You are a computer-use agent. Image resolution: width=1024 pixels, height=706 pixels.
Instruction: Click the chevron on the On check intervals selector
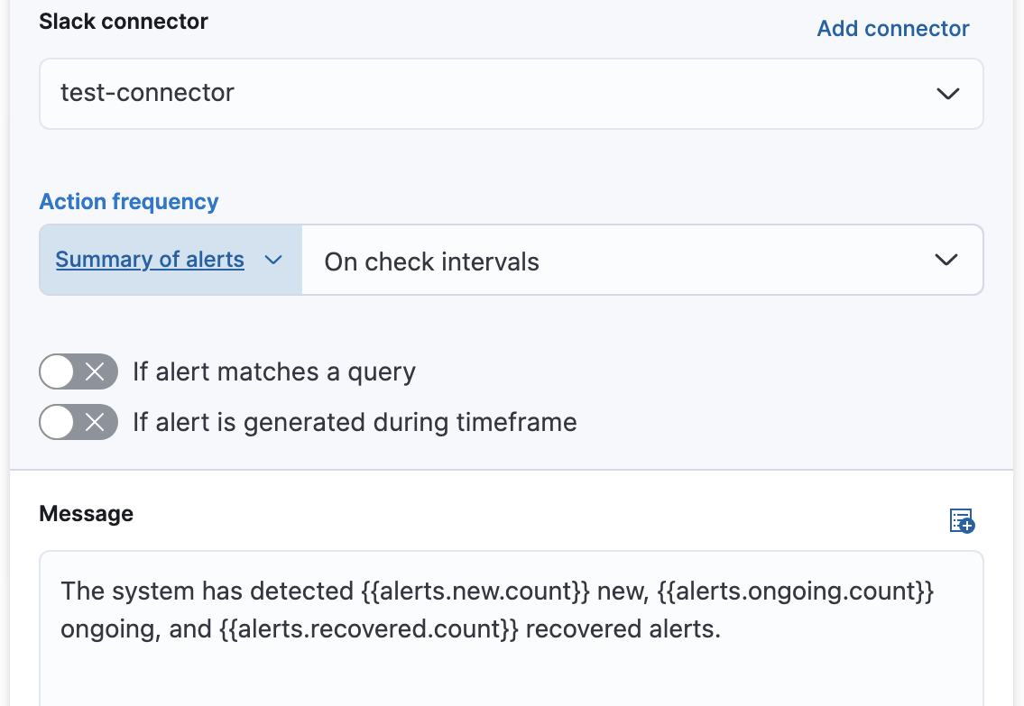click(x=946, y=260)
